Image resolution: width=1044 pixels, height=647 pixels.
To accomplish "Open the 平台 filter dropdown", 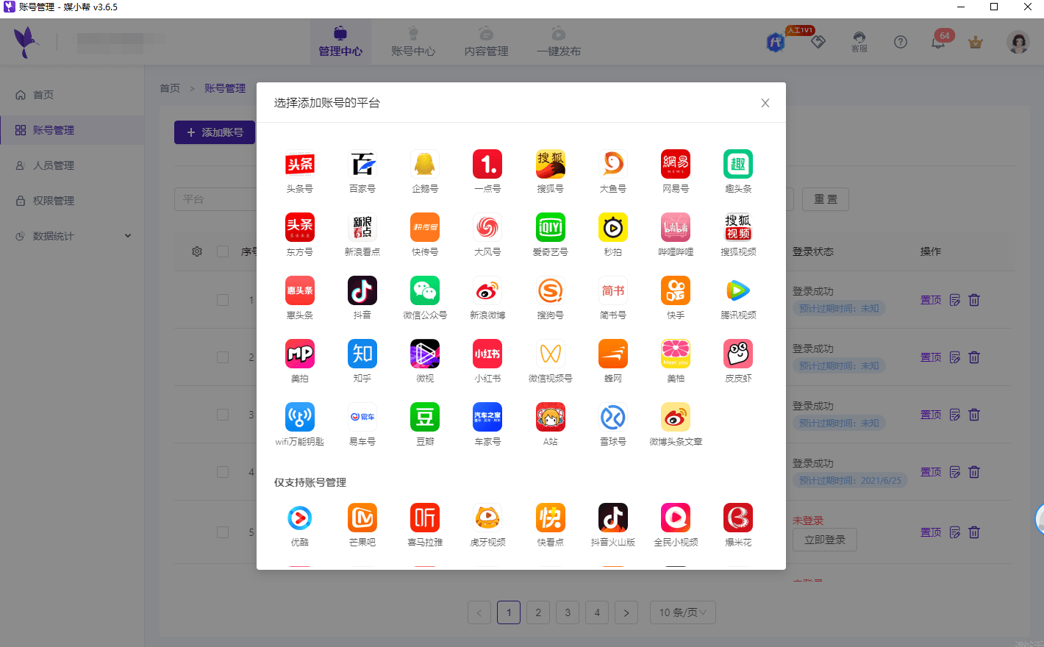I will coord(215,199).
